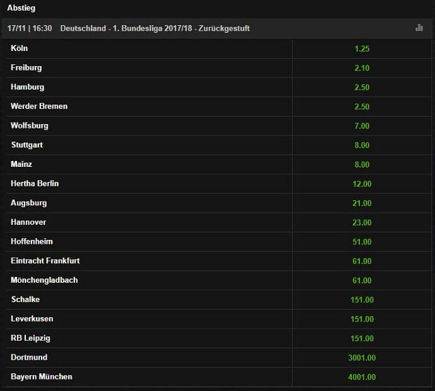Click the Werder Bremen team name
This screenshot has width=435, height=391.
pos(39,106)
